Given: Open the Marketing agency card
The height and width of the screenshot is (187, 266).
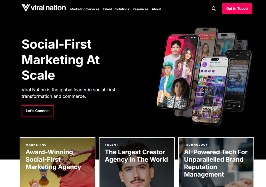Looking at the screenshot, I should tap(57, 162).
